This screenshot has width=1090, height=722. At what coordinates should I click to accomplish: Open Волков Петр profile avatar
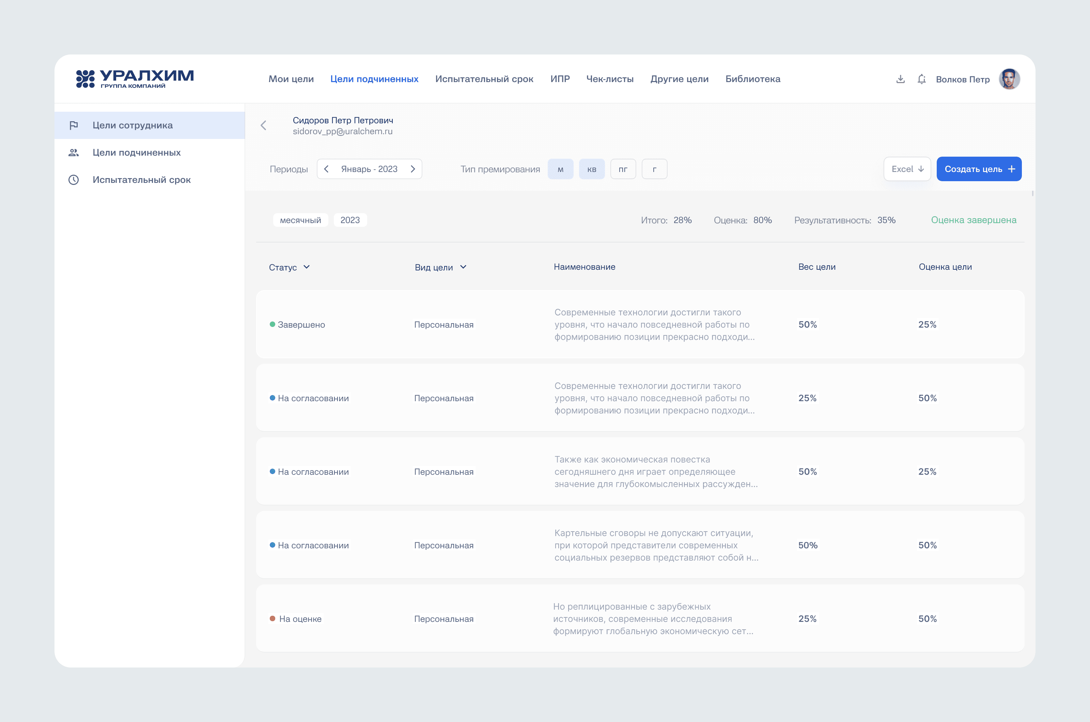1009,79
